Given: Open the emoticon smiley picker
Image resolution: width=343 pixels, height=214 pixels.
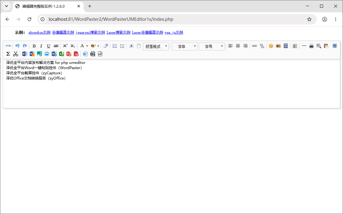Looking at the screenshot, I should (x=271, y=46).
